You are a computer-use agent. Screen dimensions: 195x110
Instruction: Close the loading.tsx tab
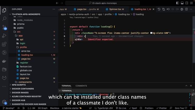(x=154, y=9)
